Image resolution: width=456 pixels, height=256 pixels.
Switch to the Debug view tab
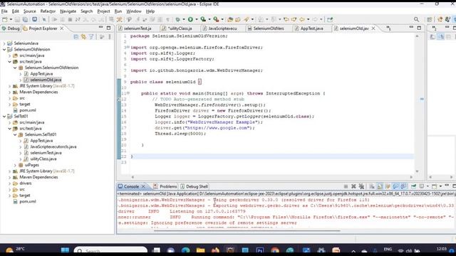coord(11,28)
